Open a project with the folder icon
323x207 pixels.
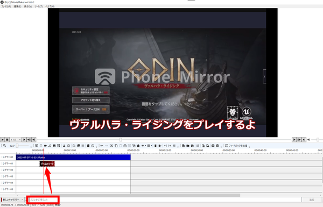[x=188, y=146]
